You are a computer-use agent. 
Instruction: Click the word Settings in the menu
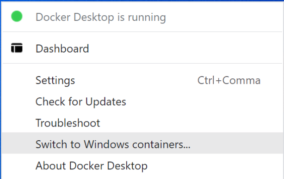(x=55, y=81)
